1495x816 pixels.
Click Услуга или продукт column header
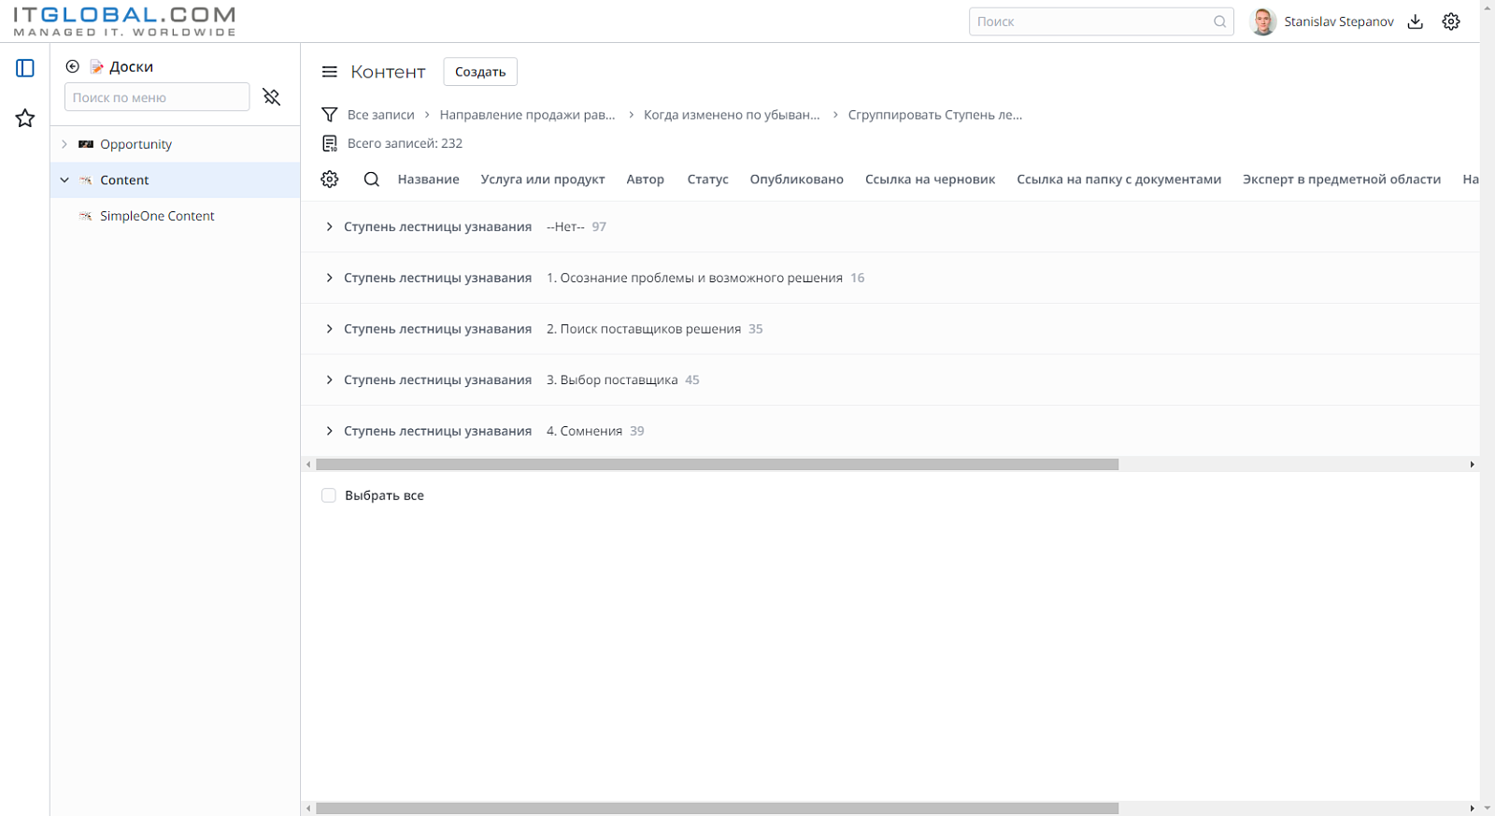542,179
